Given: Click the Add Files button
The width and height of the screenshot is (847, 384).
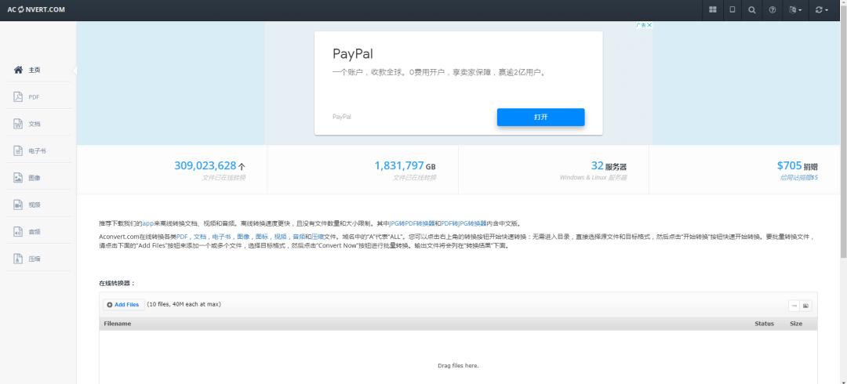Looking at the screenshot, I should [x=124, y=305].
